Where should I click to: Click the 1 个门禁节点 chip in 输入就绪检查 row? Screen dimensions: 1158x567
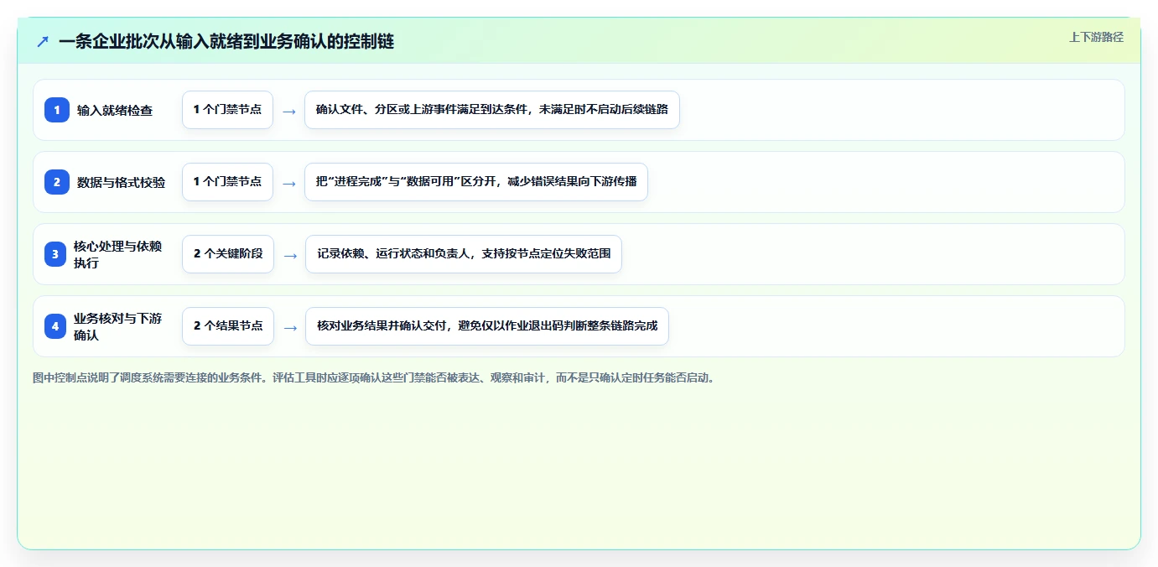click(x=227, y=110)
